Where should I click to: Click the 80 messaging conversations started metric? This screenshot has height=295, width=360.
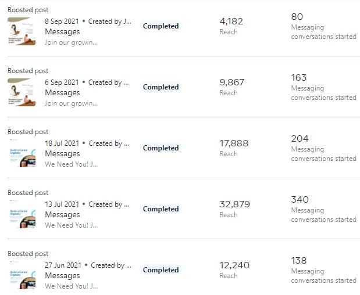click(x=297, y=17)
